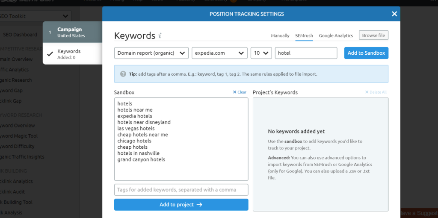Open Organic Traffic Insights in the sidebar
The width and height of the screenshot is (438, 218).
tap(22, 157)
